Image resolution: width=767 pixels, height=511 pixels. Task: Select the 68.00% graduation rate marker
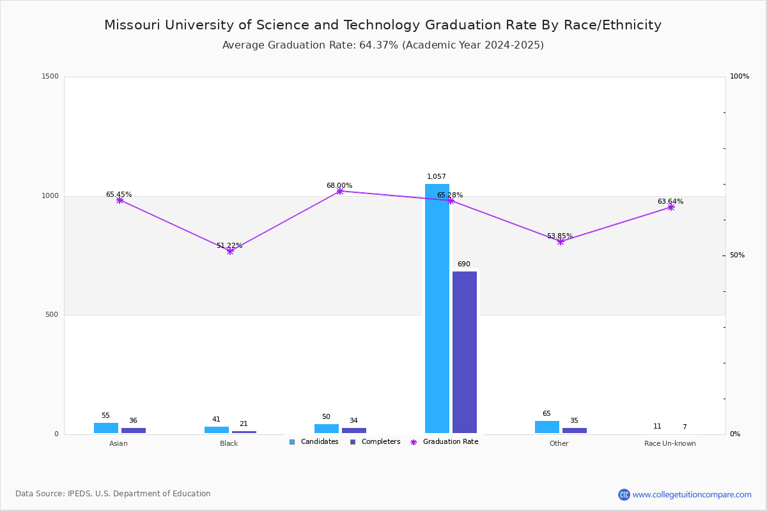click(x=340, y=191)
